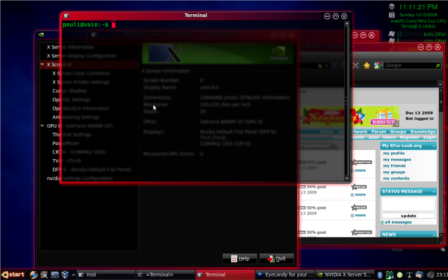
Task: Switch to Eyecandy browser taskbar window
Action: tap(285, 275)
